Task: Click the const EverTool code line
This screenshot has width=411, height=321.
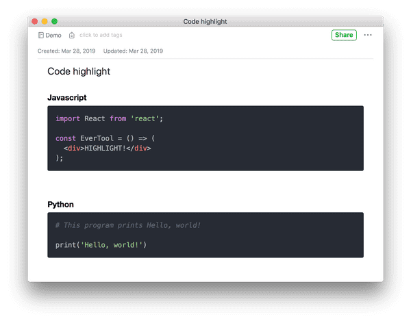Action: (x=105, y=138)
